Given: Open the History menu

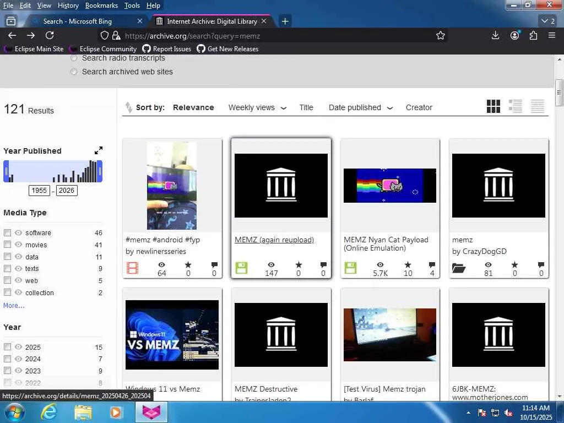Looking at the screenshot, I should 68,6.
